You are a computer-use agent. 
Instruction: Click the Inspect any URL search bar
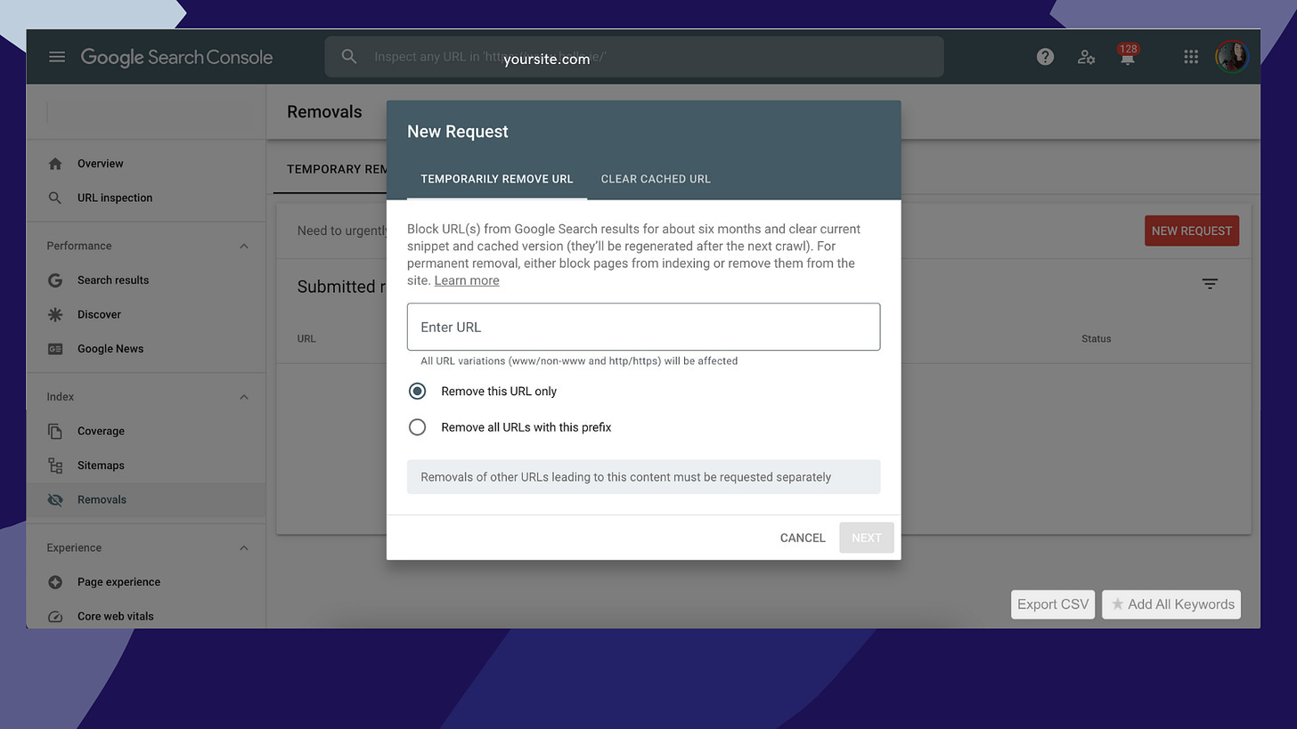click(x=634, y=57)
